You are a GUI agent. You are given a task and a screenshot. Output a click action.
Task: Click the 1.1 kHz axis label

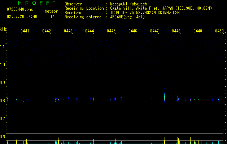click(x=3, y=47)
